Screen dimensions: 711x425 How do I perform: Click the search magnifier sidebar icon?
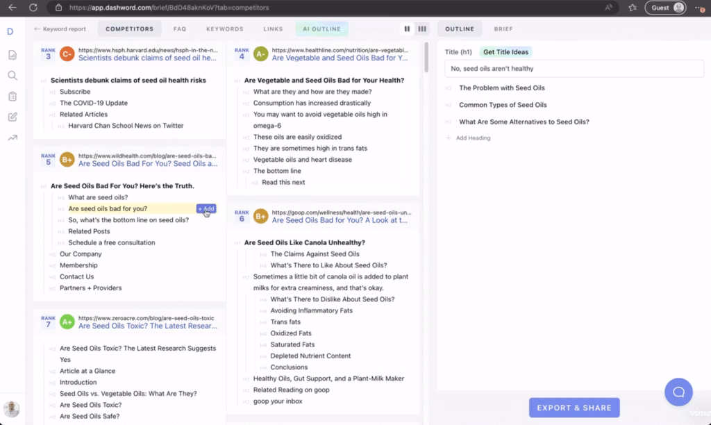[12, 76]
